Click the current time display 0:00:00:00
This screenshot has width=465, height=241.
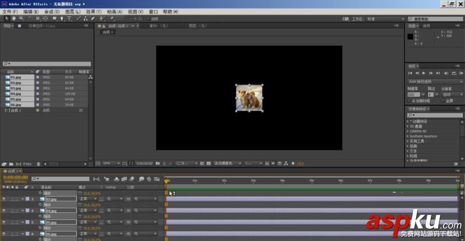tap(16, 178)
